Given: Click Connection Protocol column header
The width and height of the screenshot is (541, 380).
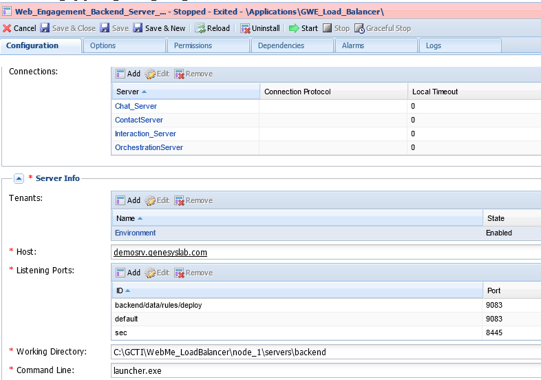Looking at the screenshot, I should (x=333, y=92).
